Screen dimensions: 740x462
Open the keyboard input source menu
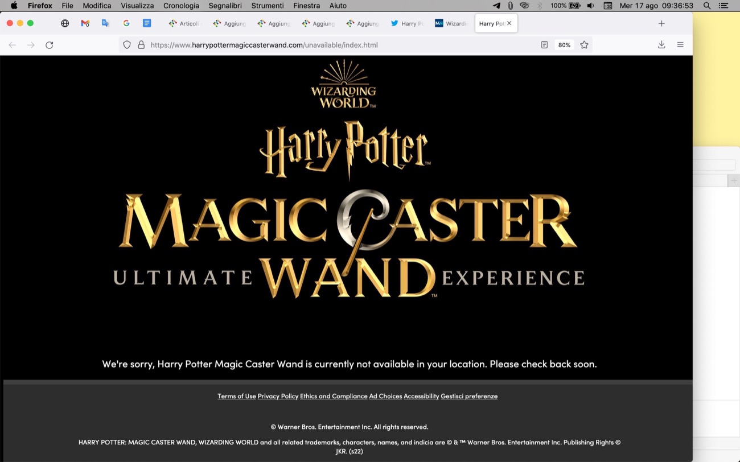click(608, 6)
